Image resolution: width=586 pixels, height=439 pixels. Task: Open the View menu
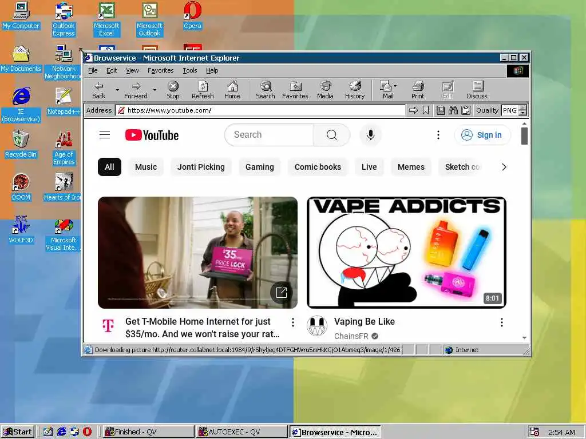[132, 70]
